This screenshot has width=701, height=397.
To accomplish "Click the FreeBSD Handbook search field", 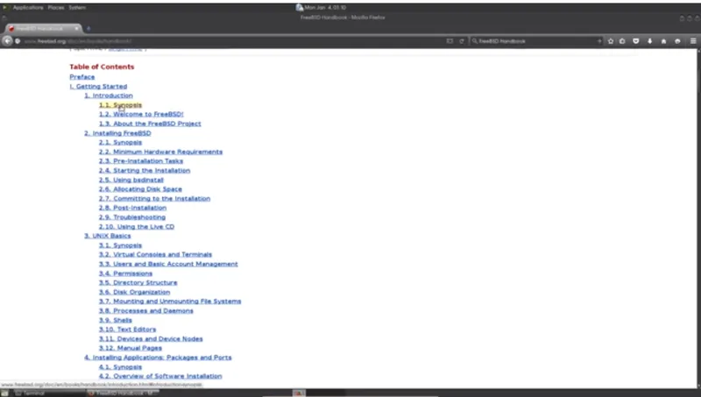I will (536, 41).
